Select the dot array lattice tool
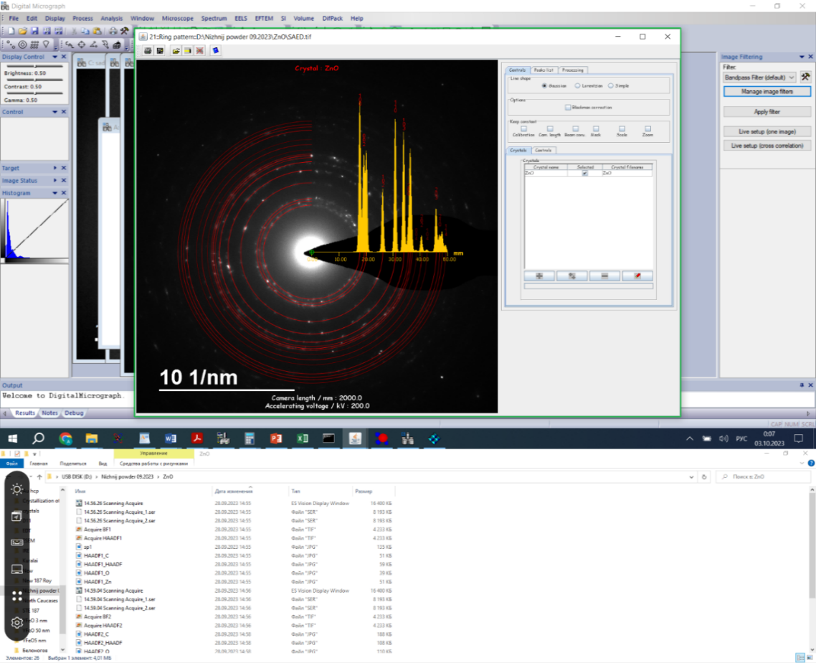The image size is (816, 663). [34, 44]
